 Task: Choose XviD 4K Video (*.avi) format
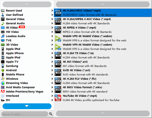(103, 73)
